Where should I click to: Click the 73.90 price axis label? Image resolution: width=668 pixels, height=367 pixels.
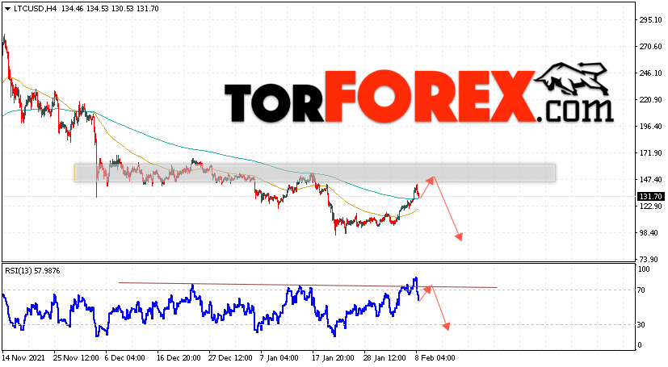coord(650,260)
